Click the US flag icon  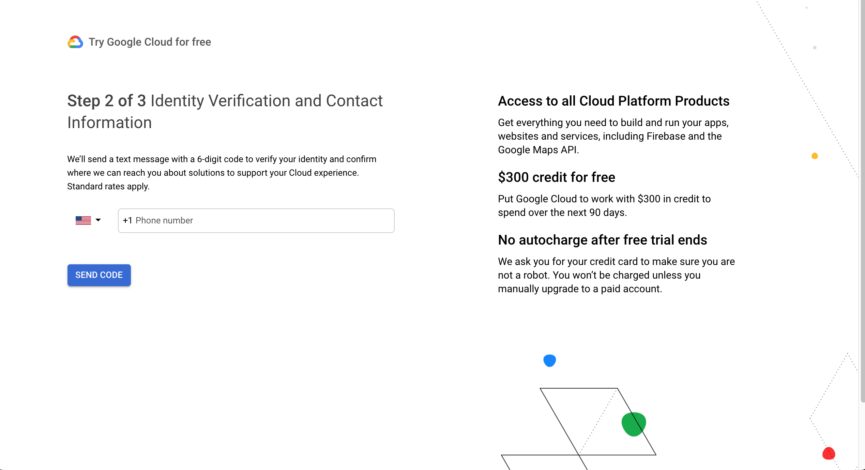(83, 220)
